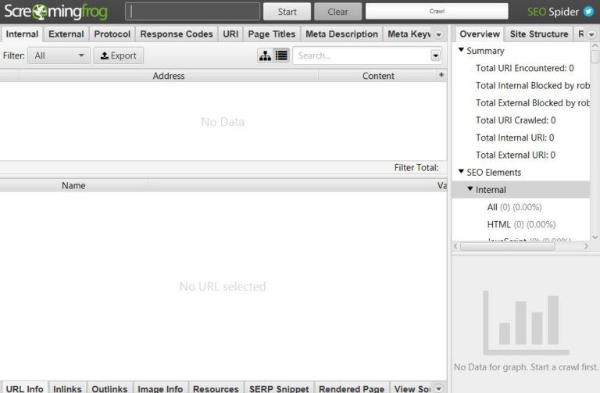The height and width of the screenshot is (393, 600).
Task: Open the bottom tabs overflow dropdown
Action: click(438, 388)
